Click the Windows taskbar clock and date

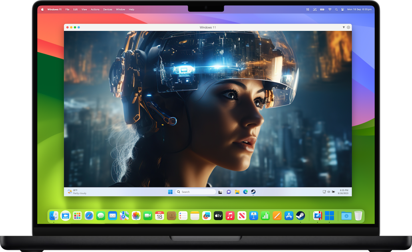click(x=344, y=192)
